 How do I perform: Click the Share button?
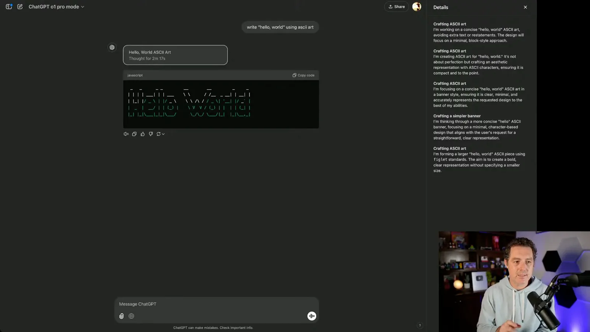[396, 7]
